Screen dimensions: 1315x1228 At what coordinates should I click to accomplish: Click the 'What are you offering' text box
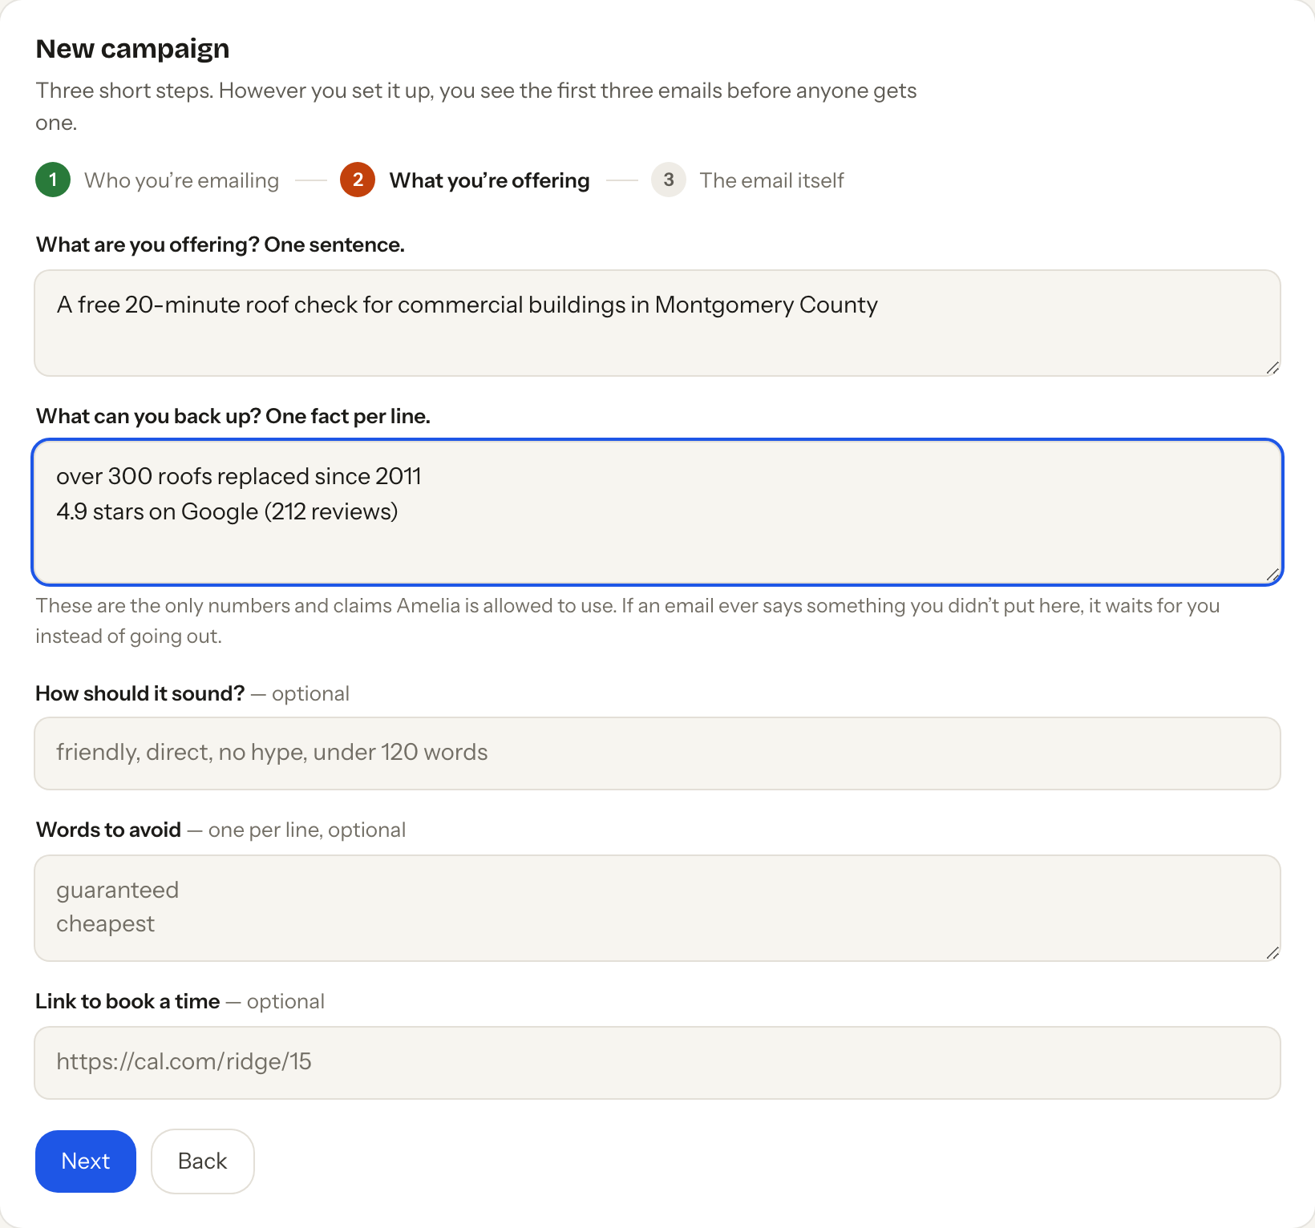pyautogui.click(x=657, y=323)
